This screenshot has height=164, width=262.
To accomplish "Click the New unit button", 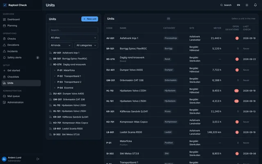I will [90, 19].
